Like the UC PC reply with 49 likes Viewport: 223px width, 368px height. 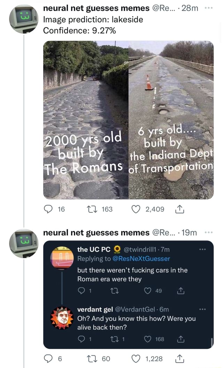(147, 291)
